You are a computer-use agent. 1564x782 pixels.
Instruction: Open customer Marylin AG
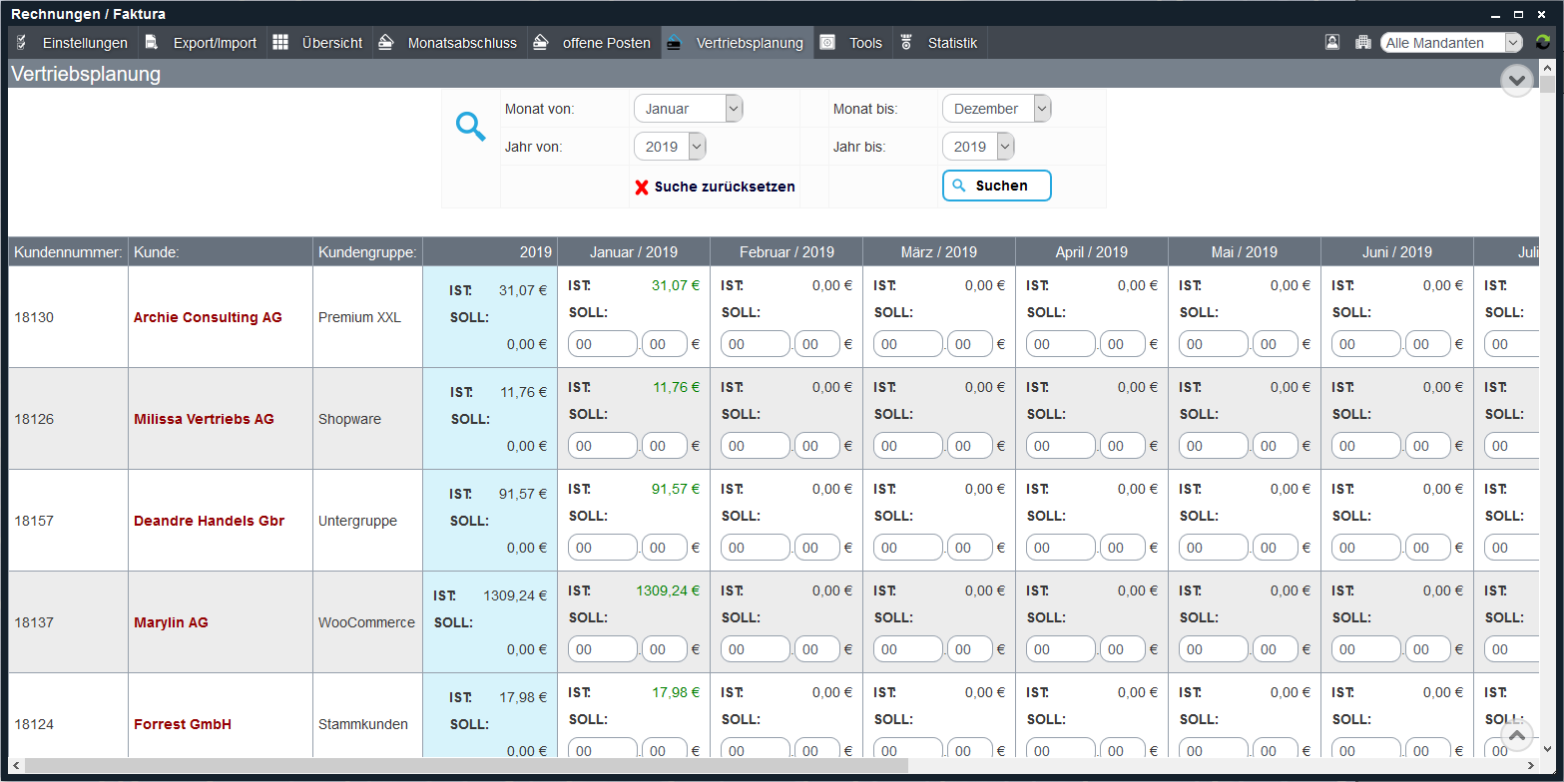tap(171, 622)
